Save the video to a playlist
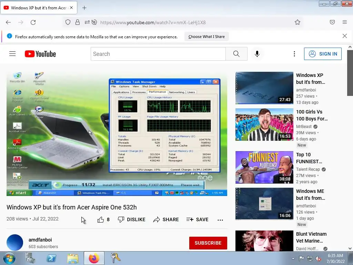Image resolution: width=353 pixels, height=265 pixels. (198, 219)
